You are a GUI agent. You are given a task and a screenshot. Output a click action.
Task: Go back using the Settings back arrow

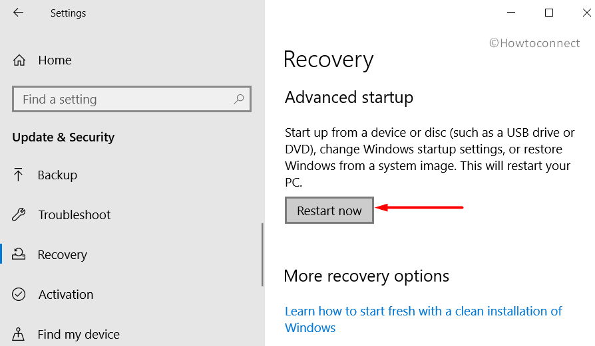[x=18, y=13]
